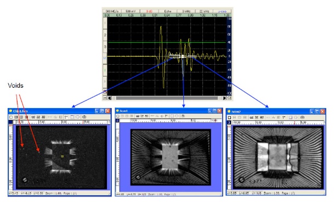Click the blue link at the scope header's right end
334x203 pixels.
222,11
